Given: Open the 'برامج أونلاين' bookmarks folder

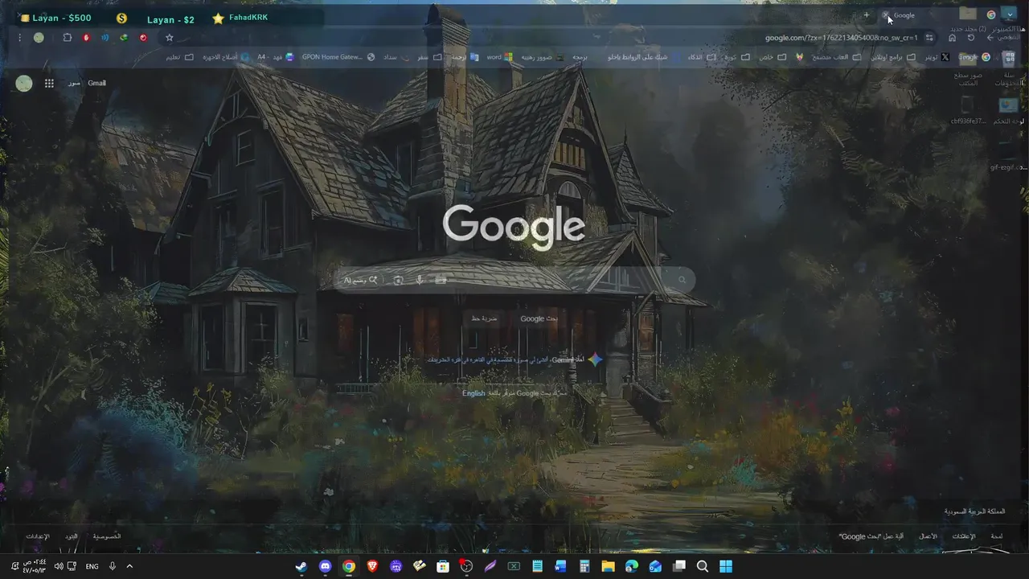Looking at the screenshot, I should [893, 57].
